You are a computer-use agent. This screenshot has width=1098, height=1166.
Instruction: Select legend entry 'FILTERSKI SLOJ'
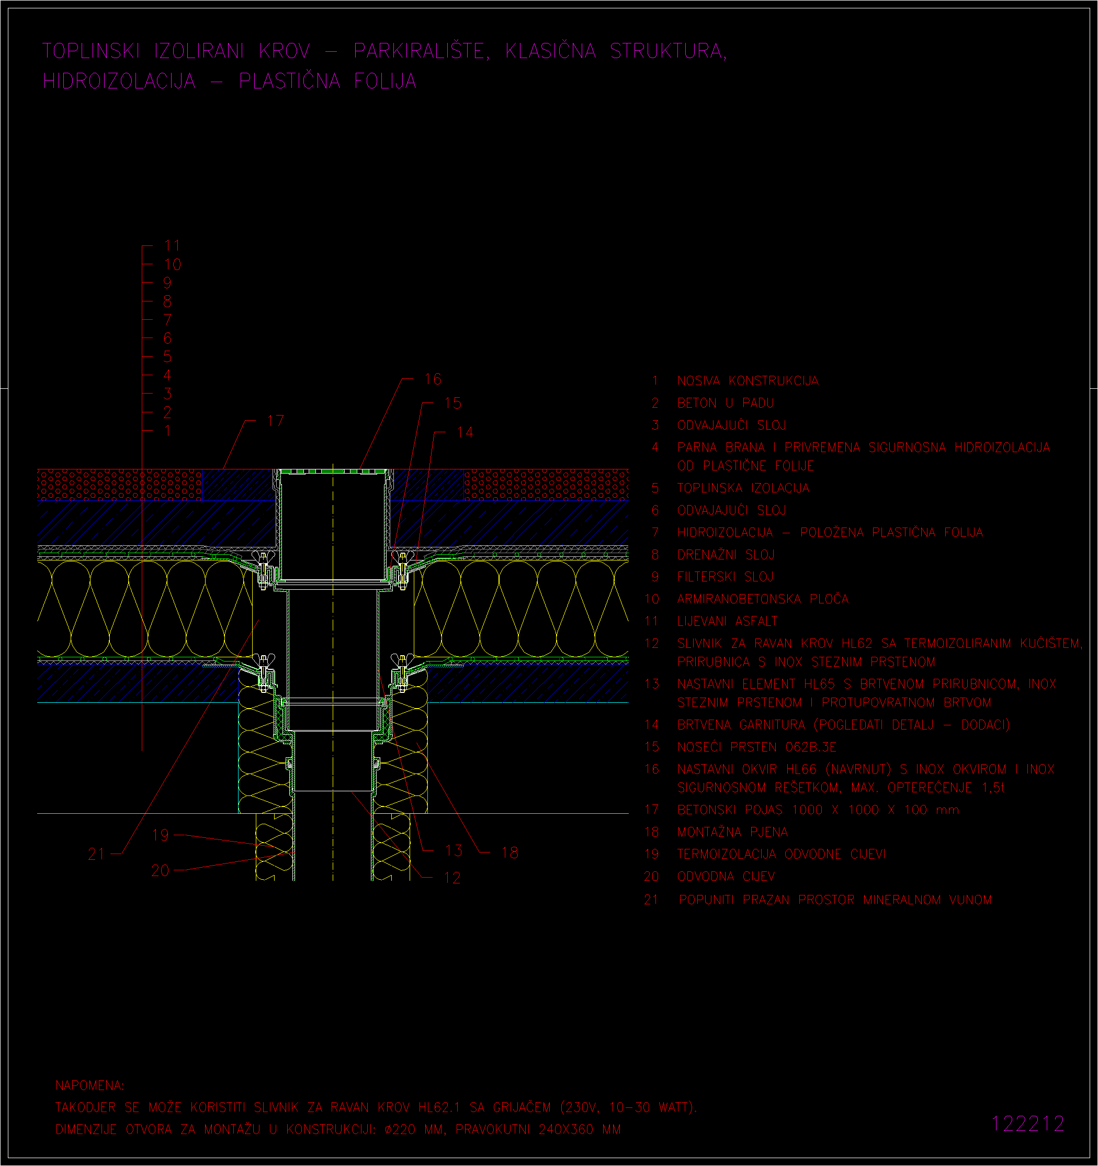(725, 577)
